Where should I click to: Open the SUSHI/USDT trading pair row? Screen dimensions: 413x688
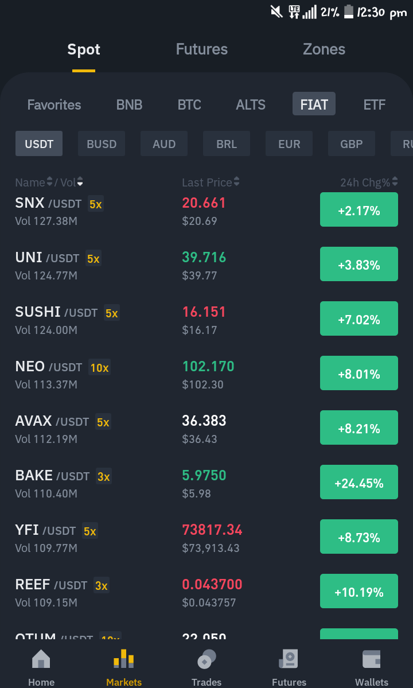(206, 319)
